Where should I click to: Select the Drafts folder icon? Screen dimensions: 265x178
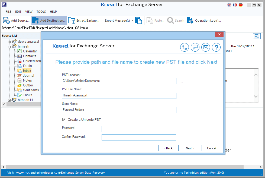20,66
